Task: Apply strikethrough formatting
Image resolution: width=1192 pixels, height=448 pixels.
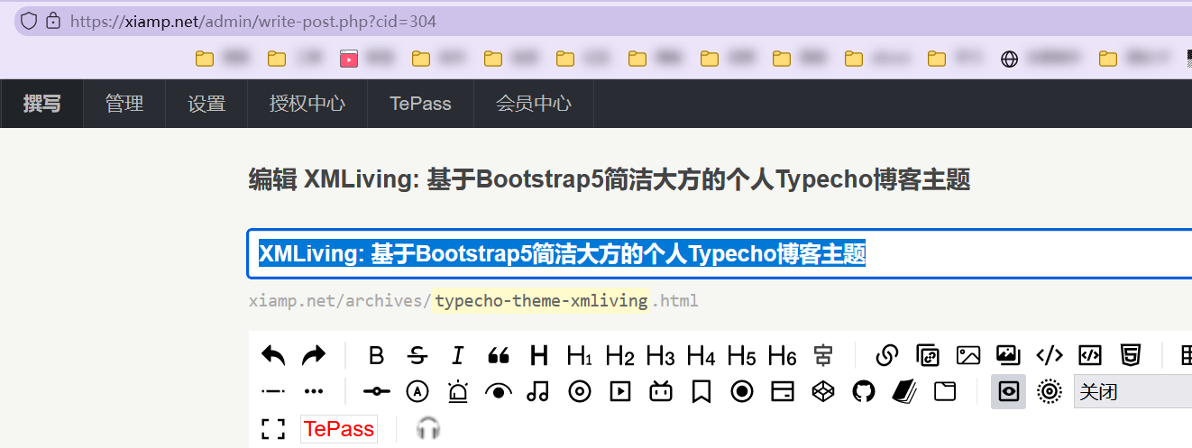Action: click(x=417, y=355)
